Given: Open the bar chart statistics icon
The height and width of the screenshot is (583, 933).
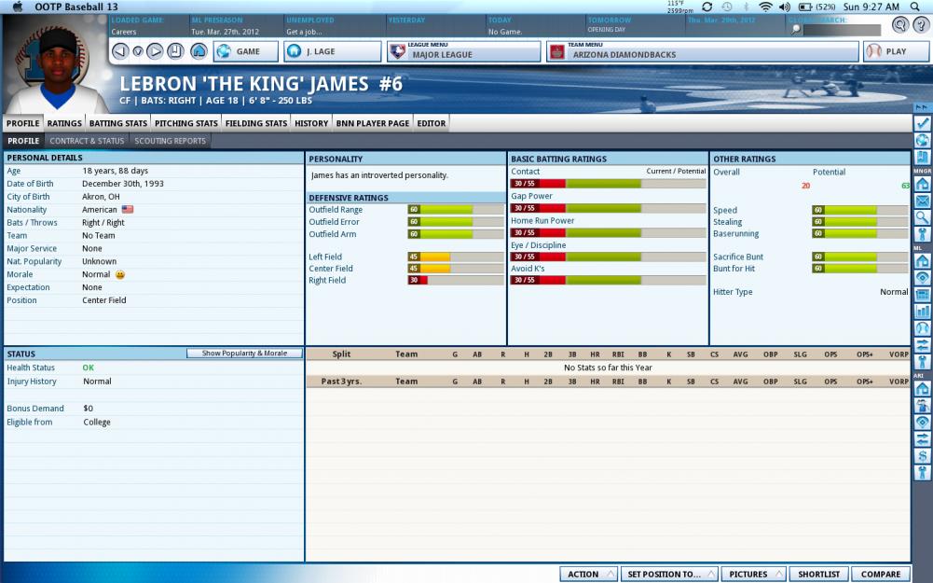Looking at the screenshot, I should tap(922, 311).
